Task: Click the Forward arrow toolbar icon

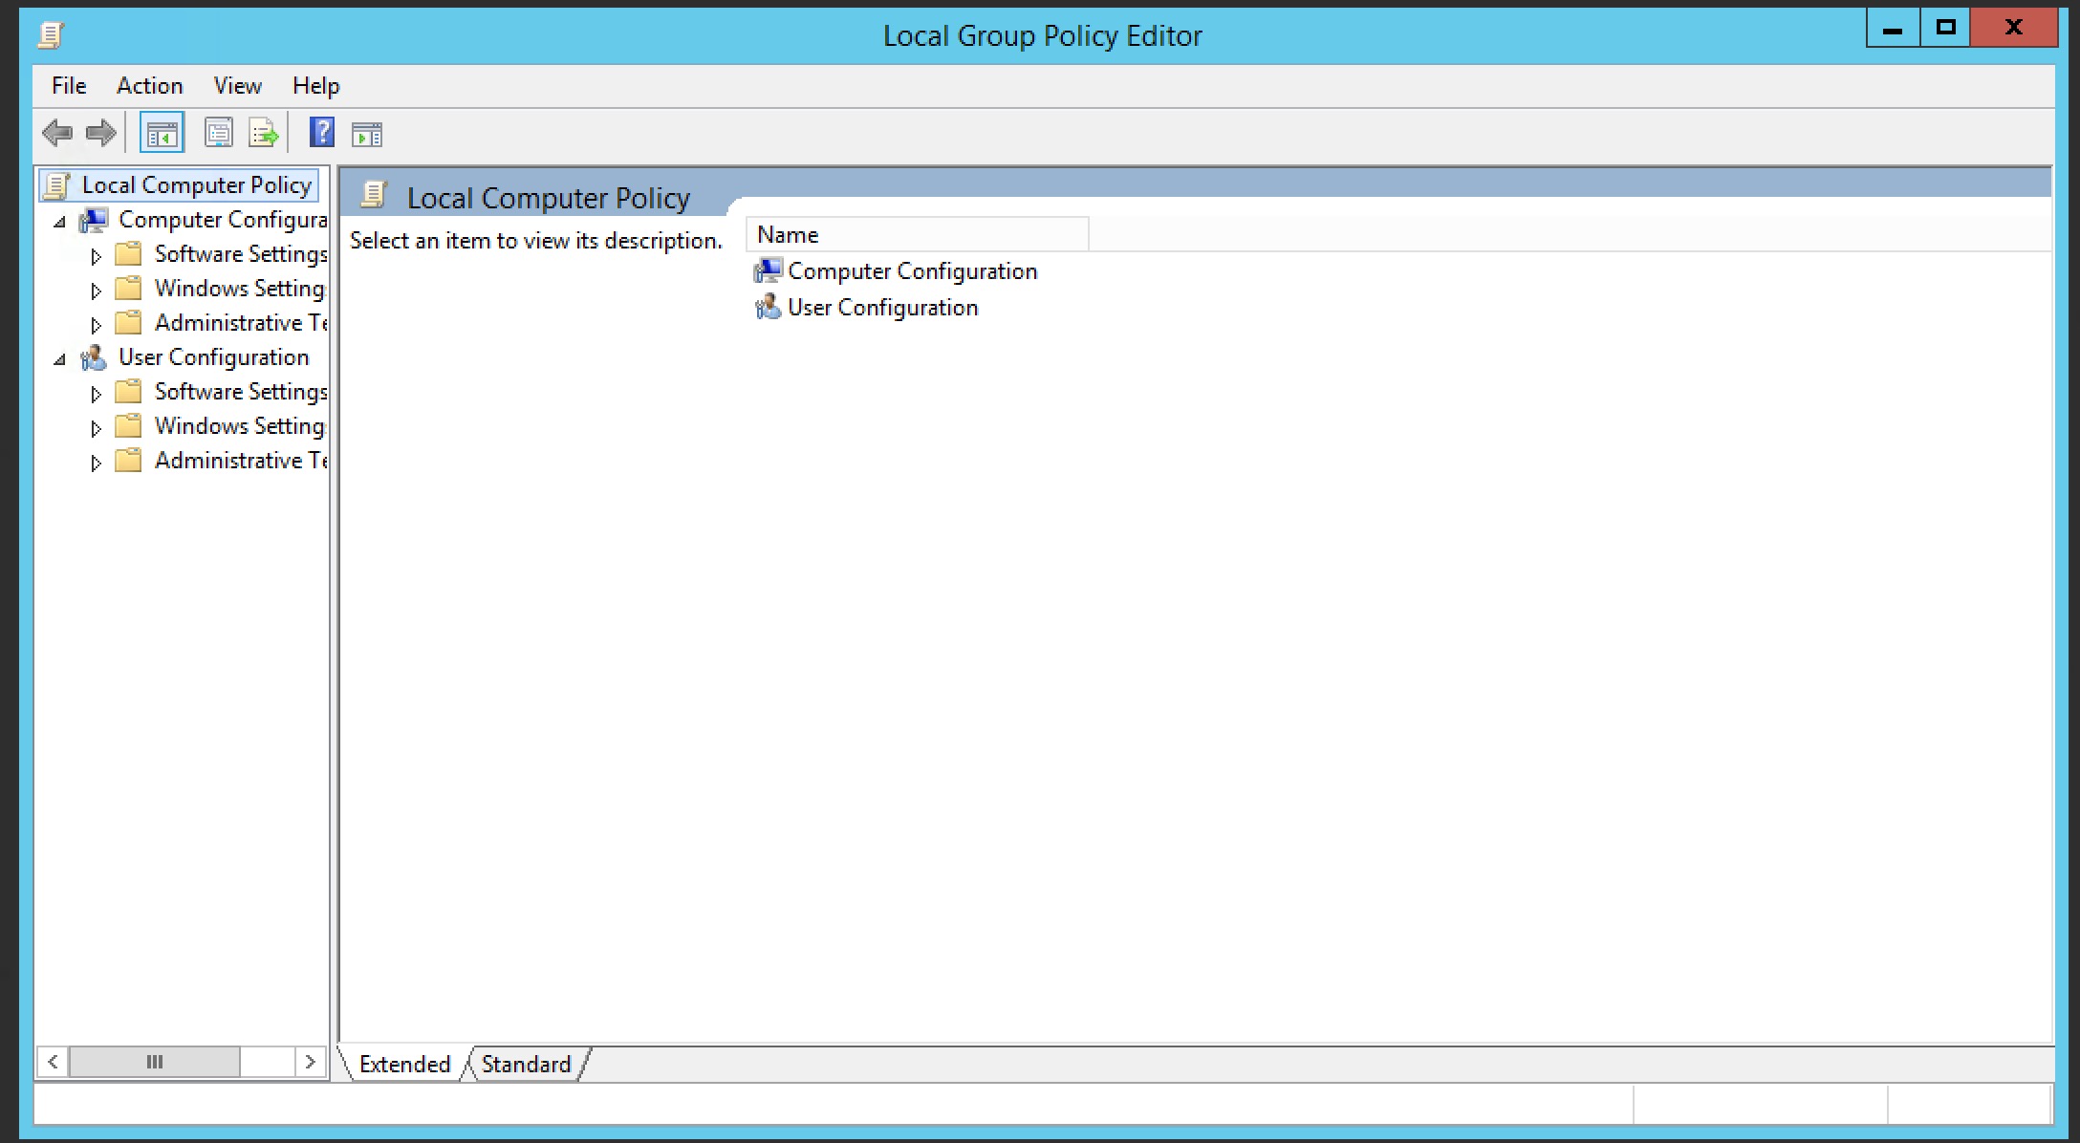Action: click(x=101, y=133)
